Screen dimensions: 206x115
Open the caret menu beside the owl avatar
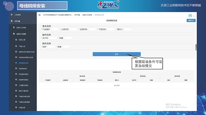(194, 16)
